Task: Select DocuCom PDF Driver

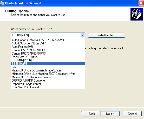Action: pyautogui.click(x=48, y=57)
